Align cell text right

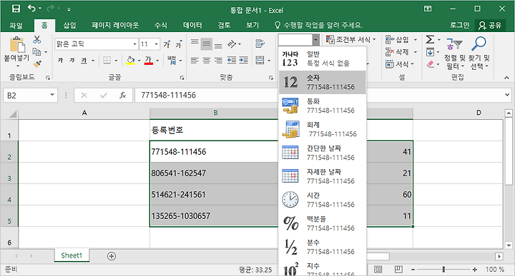pyautogui.click(x=218, y=60)
